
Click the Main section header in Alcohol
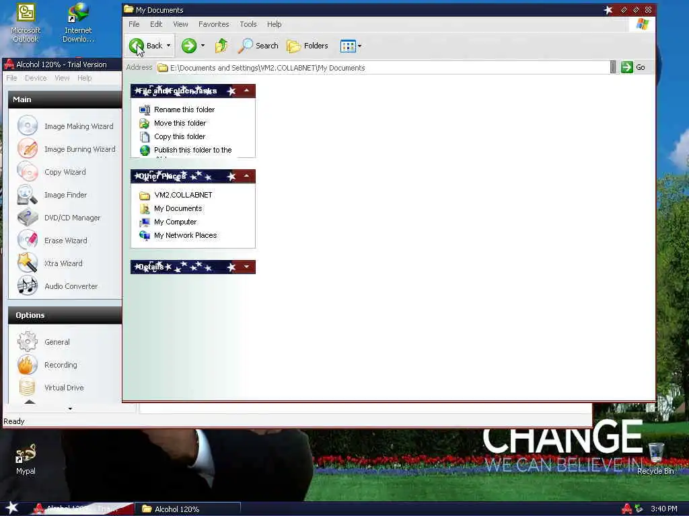(x=65, y=99)
